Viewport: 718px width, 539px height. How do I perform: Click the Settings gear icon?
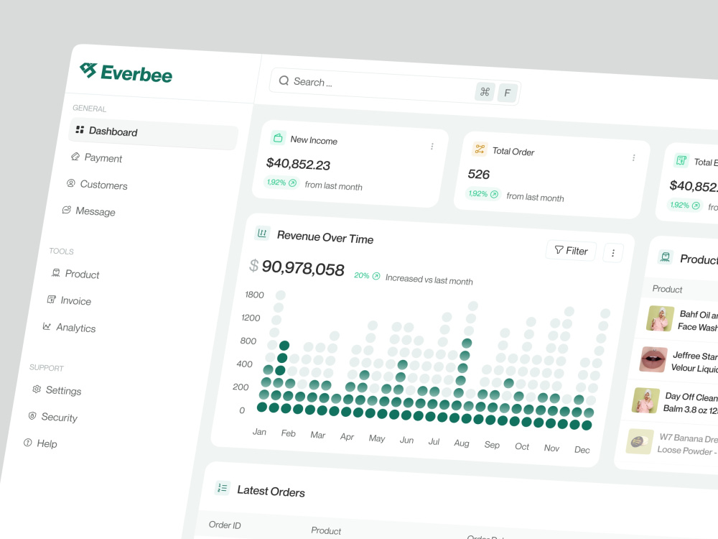click(37, 389)
